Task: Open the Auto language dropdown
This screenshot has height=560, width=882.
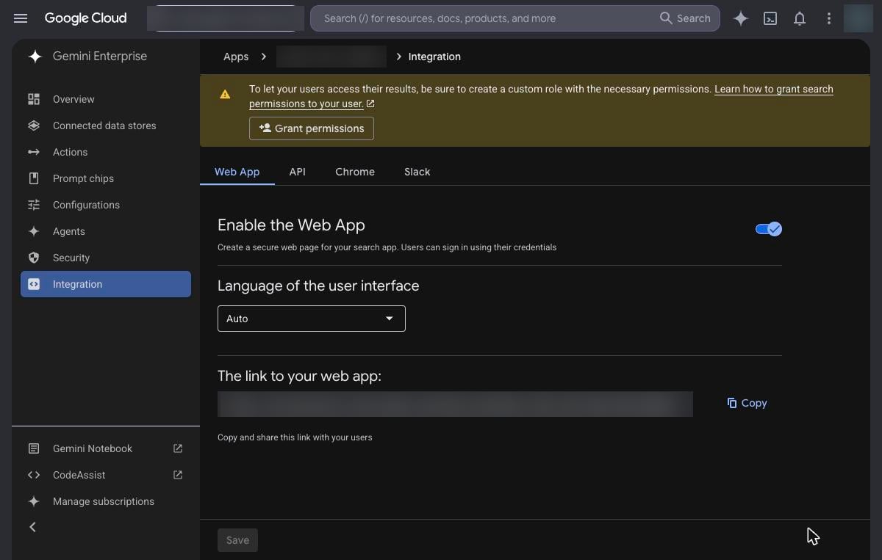Action: [x=312, y=319]
